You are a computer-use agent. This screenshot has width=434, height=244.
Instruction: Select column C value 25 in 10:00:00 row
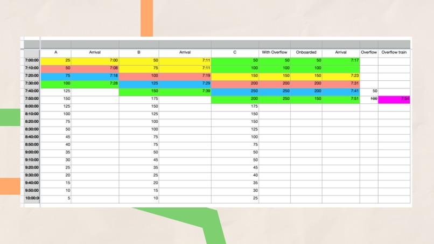click(235, 198)
